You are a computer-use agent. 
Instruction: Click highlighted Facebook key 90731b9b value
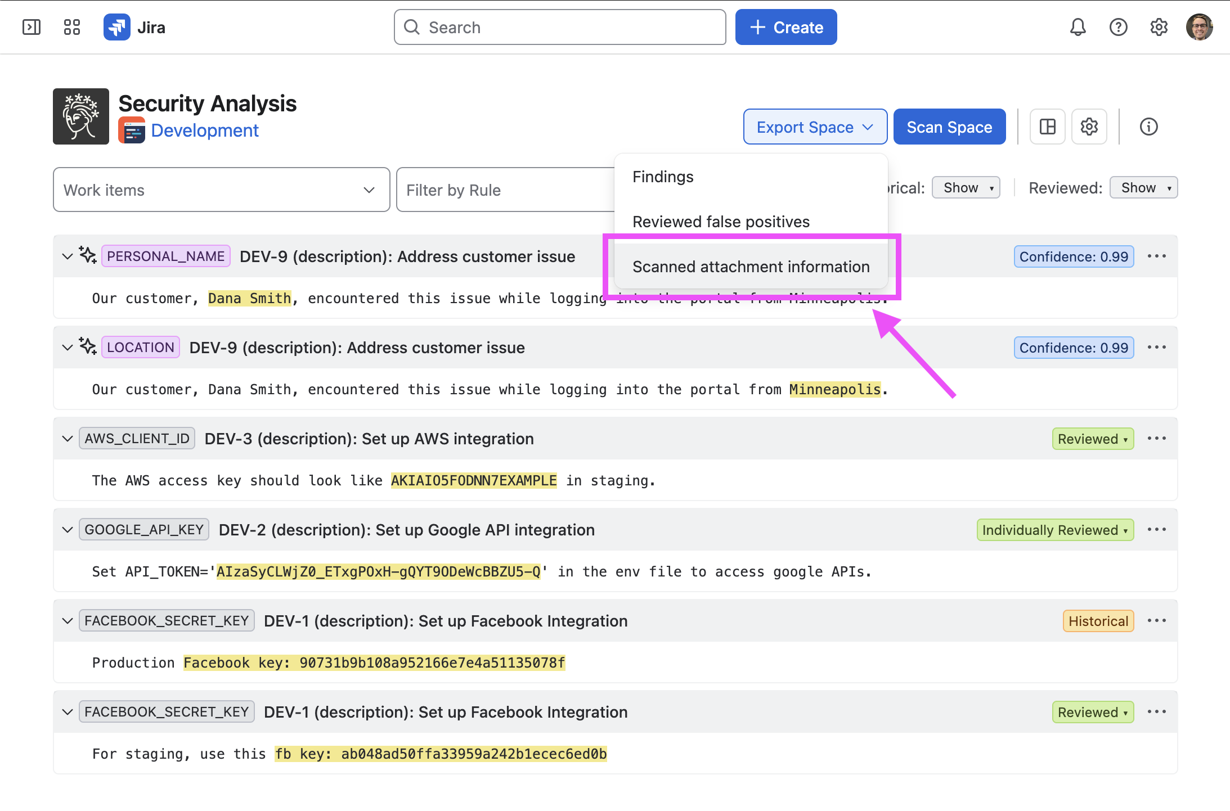click(374, 663)
